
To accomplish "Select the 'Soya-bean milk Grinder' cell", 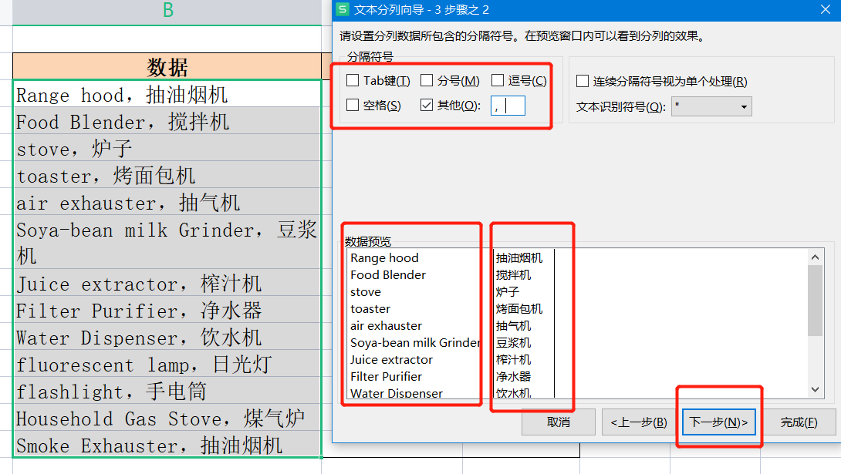I will click(x=167, y=241).
